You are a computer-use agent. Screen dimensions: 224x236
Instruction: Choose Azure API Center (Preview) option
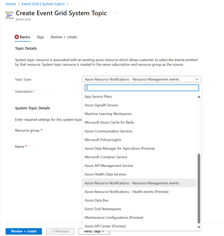click(105, 226)
